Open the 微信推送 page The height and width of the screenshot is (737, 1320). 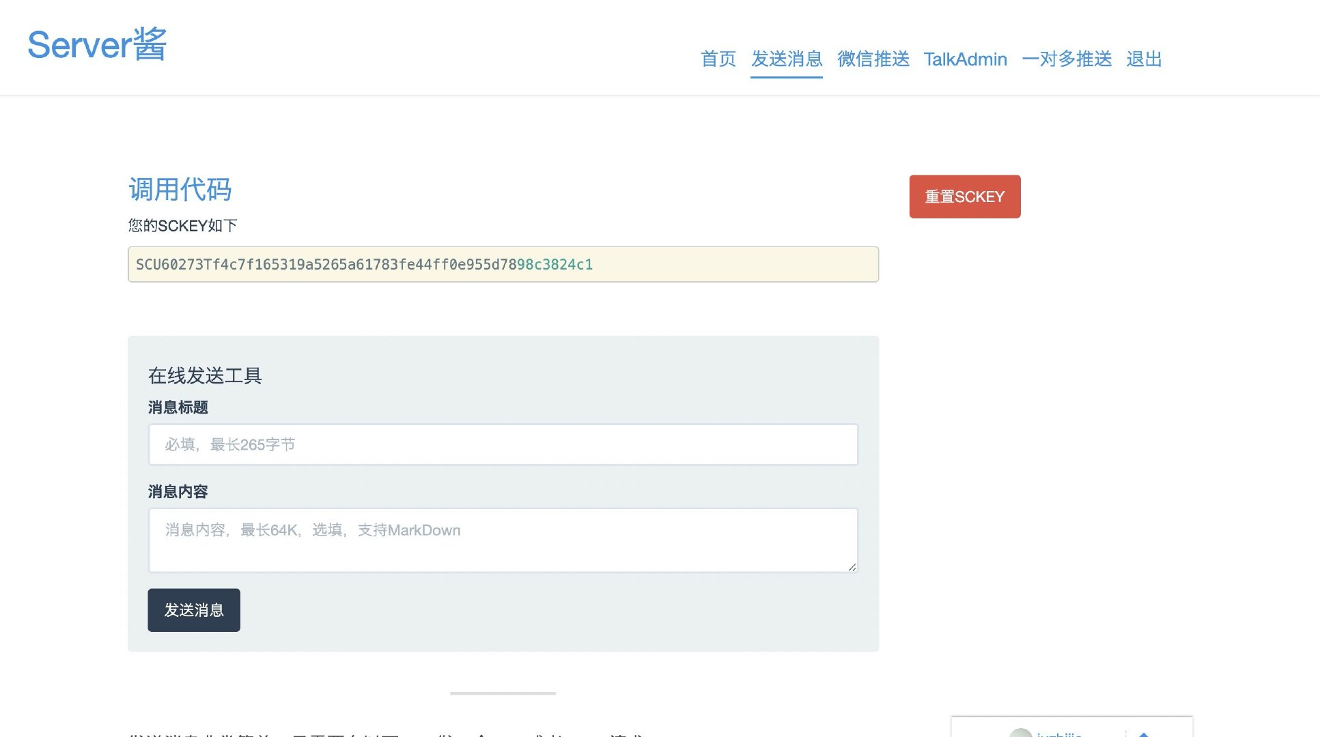873,59
